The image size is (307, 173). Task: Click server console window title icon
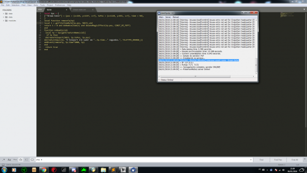159,13
